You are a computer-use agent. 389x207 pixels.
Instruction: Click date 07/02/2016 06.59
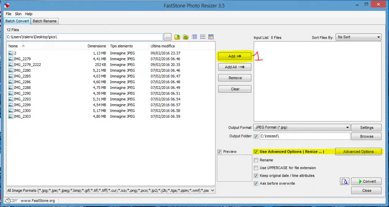pos(165,117)
